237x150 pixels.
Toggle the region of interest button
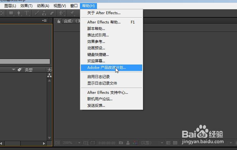tap(93, 143)
